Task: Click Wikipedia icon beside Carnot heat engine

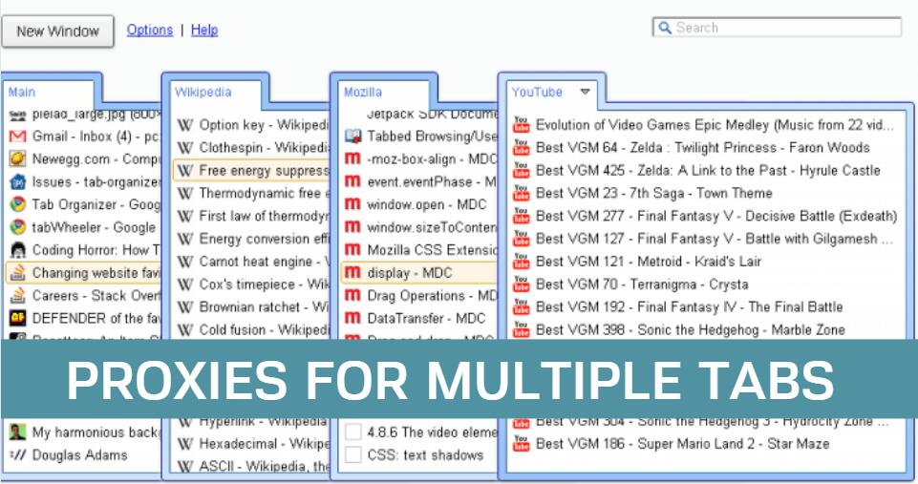Action: [x=185, y=262]
